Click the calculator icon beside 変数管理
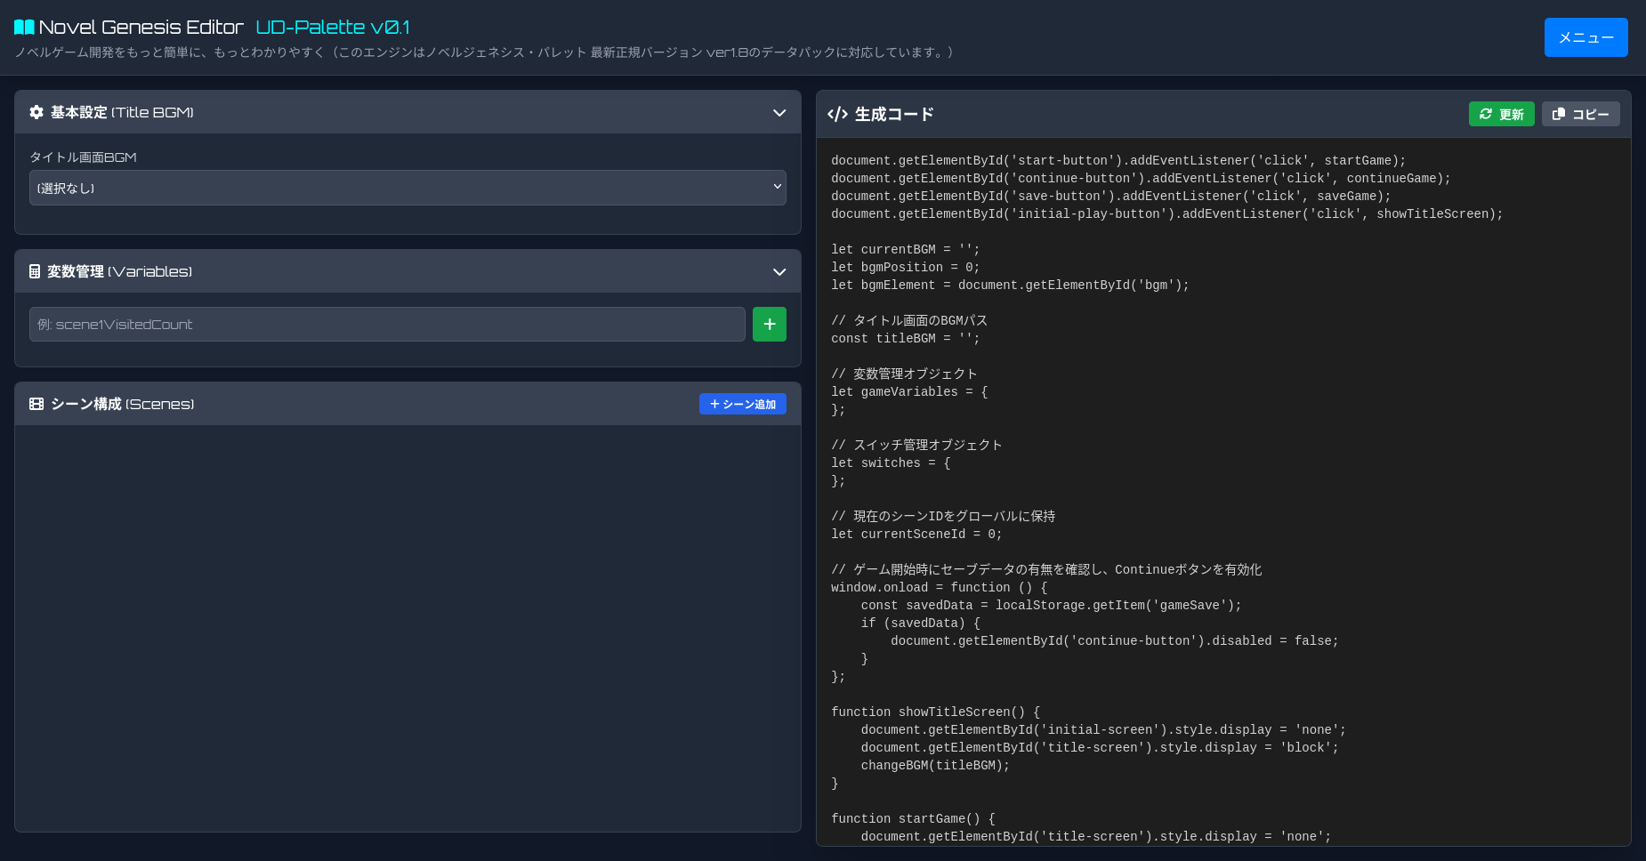This screenshot has height=861, width=1646. coord(35,271)
